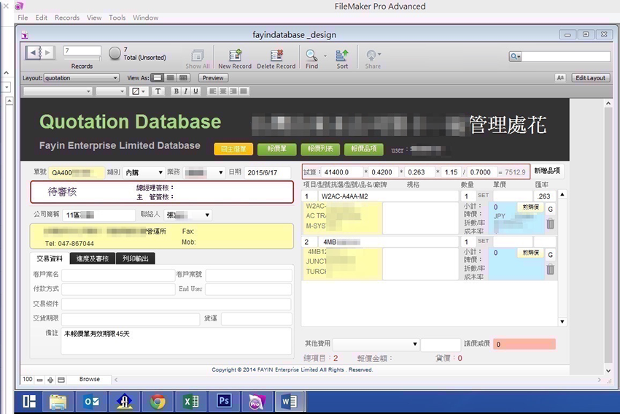
Task: Expand the 類別 內購 dropdown
Action: pos(144,173)
